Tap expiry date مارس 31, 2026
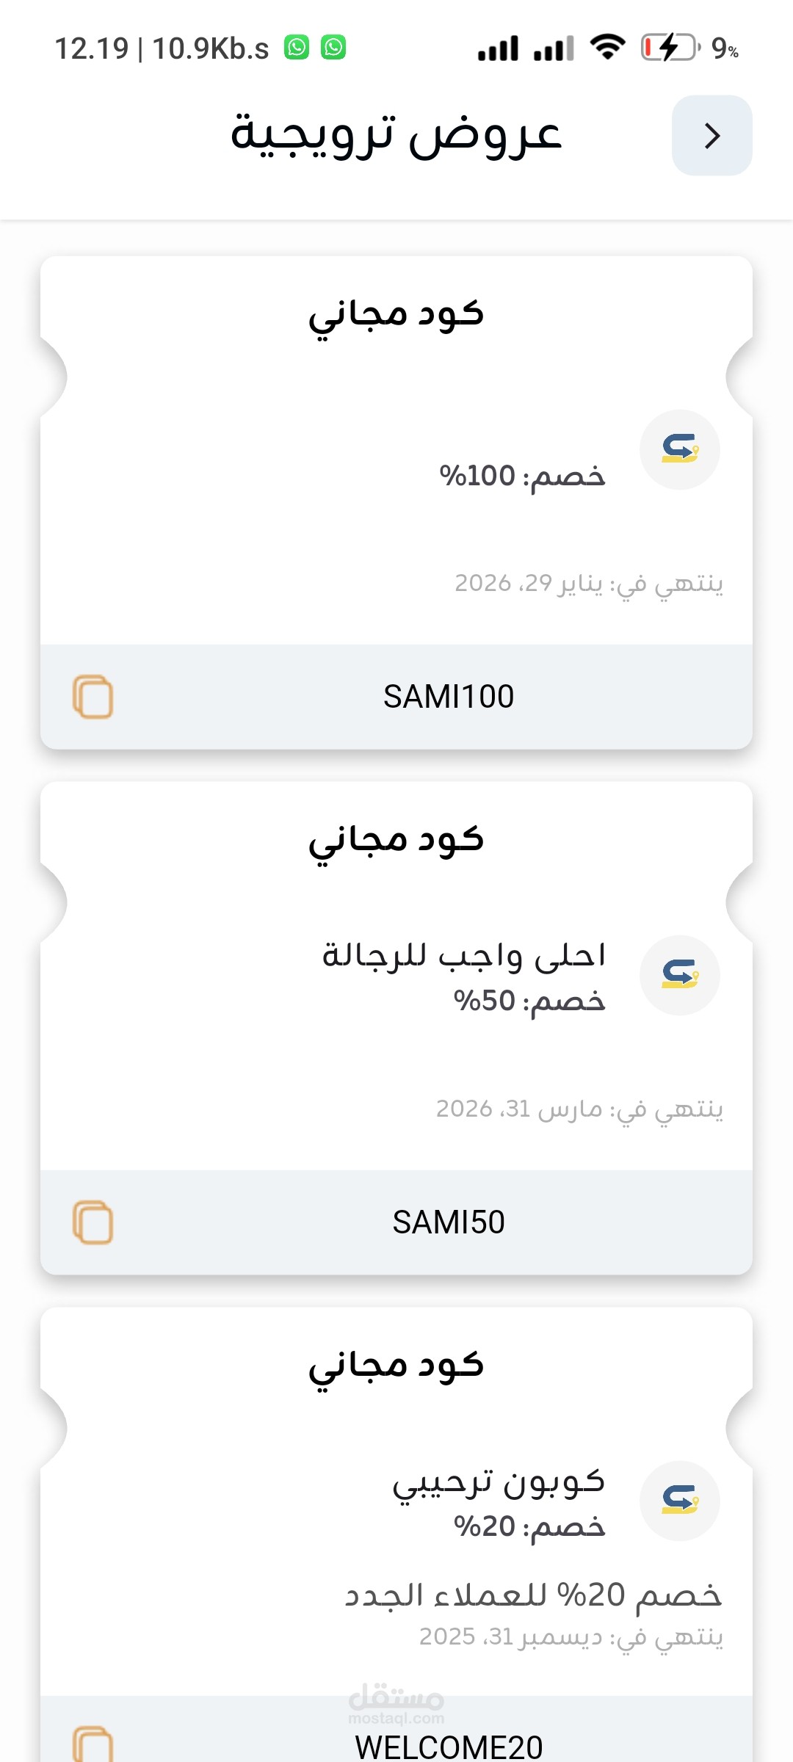The image size is (793, 1762). (579, 1109)
